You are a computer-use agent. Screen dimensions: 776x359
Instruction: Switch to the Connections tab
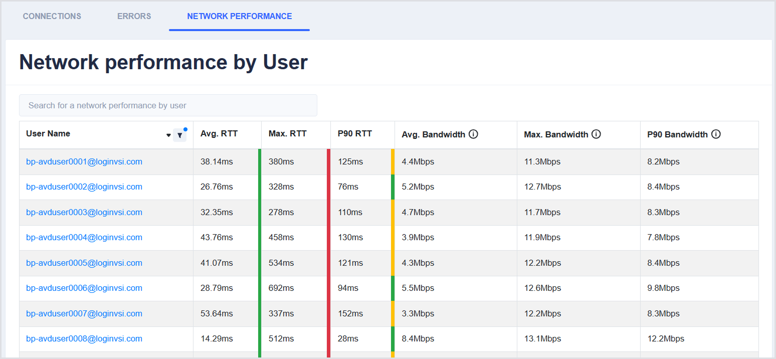pyautogui.click(x=52, y=16)
